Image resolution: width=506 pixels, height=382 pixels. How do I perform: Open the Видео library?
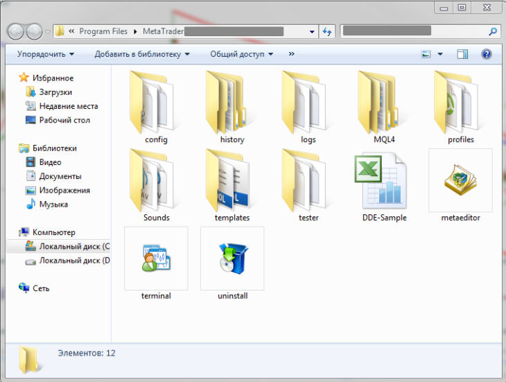44,162
